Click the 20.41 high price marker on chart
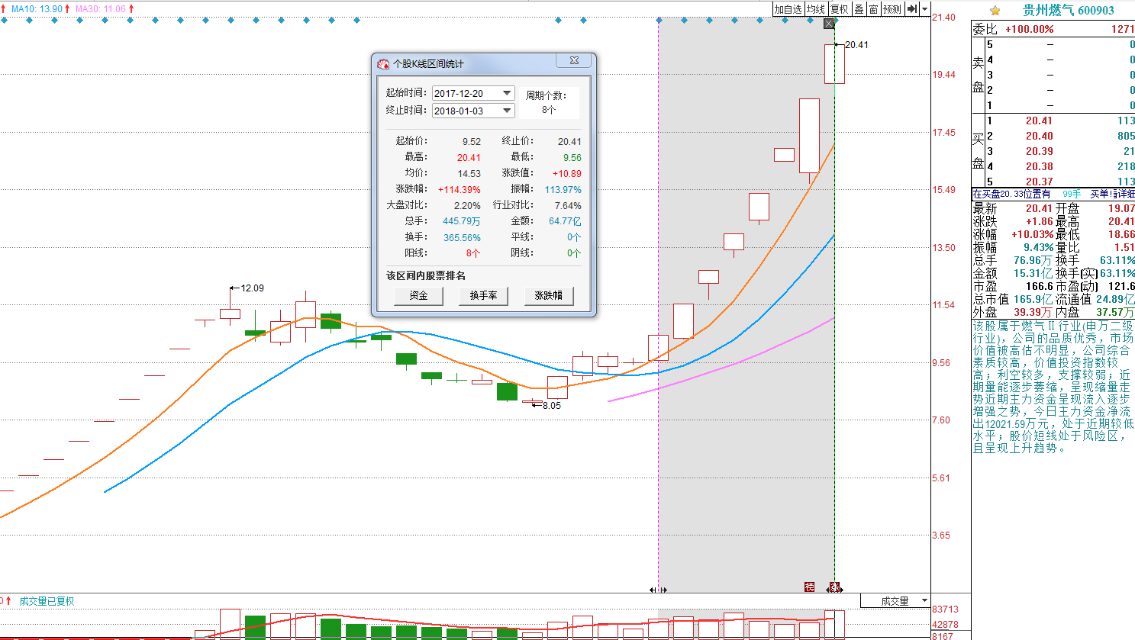This screenshot has width=1135, height=640. (856, 45)
